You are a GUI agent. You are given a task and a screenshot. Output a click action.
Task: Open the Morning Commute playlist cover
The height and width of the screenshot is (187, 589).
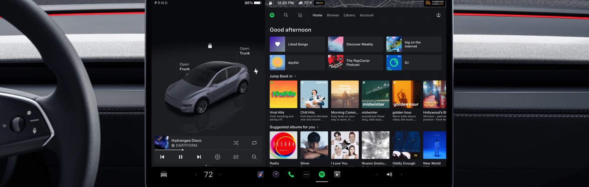(345, 94)
